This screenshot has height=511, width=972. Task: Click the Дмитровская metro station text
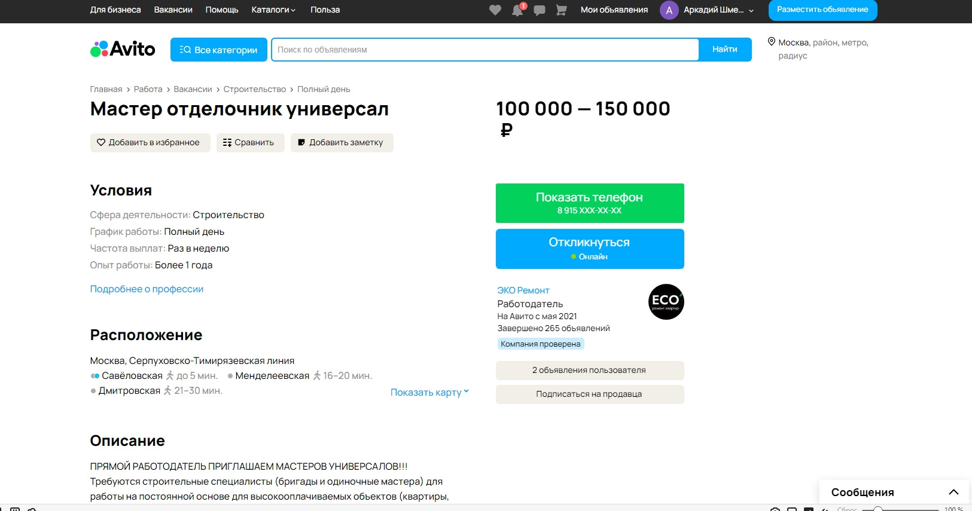pyautogui.click(x=129, y=391)
